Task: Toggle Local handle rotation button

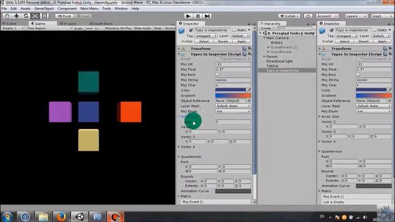Action: pyautogui.click(x=83, y=16)
